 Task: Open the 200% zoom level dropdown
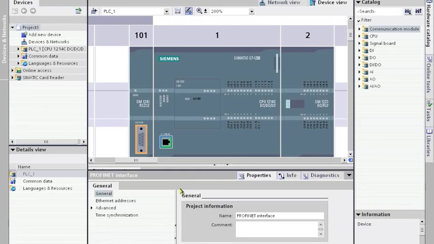[252, 12]
